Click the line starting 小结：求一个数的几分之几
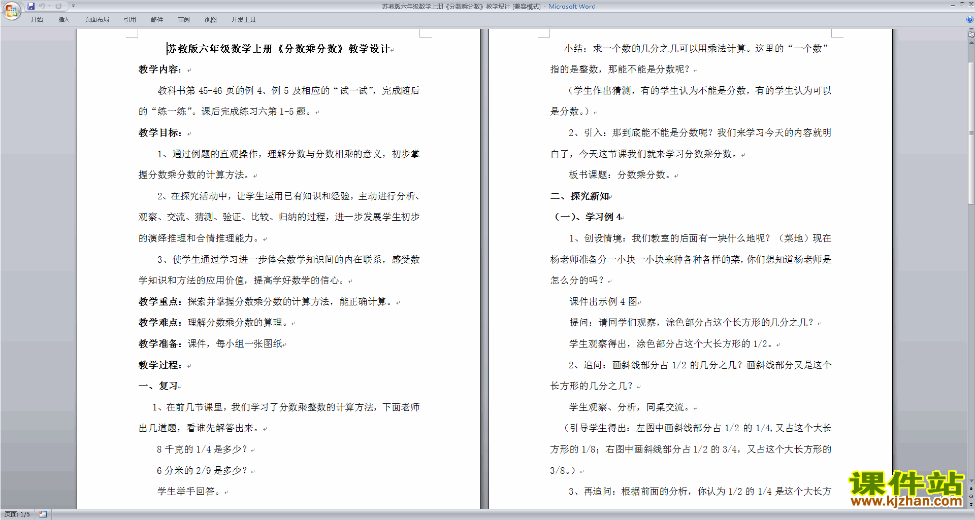 696,49
